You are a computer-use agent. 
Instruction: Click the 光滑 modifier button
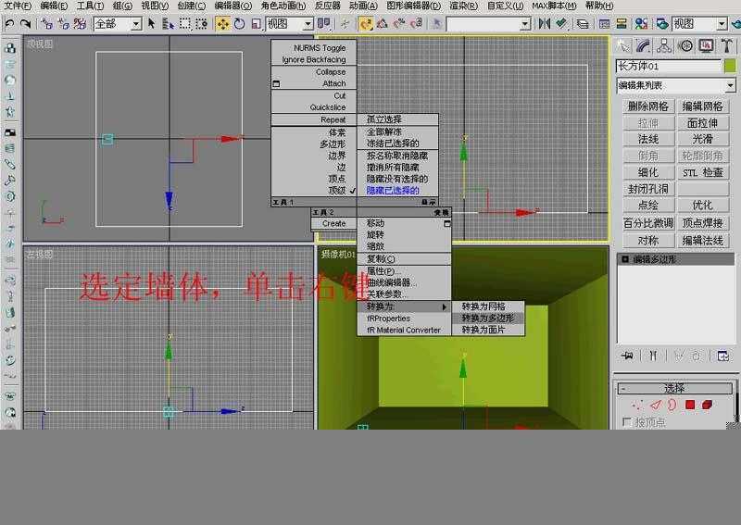(702, 139)
